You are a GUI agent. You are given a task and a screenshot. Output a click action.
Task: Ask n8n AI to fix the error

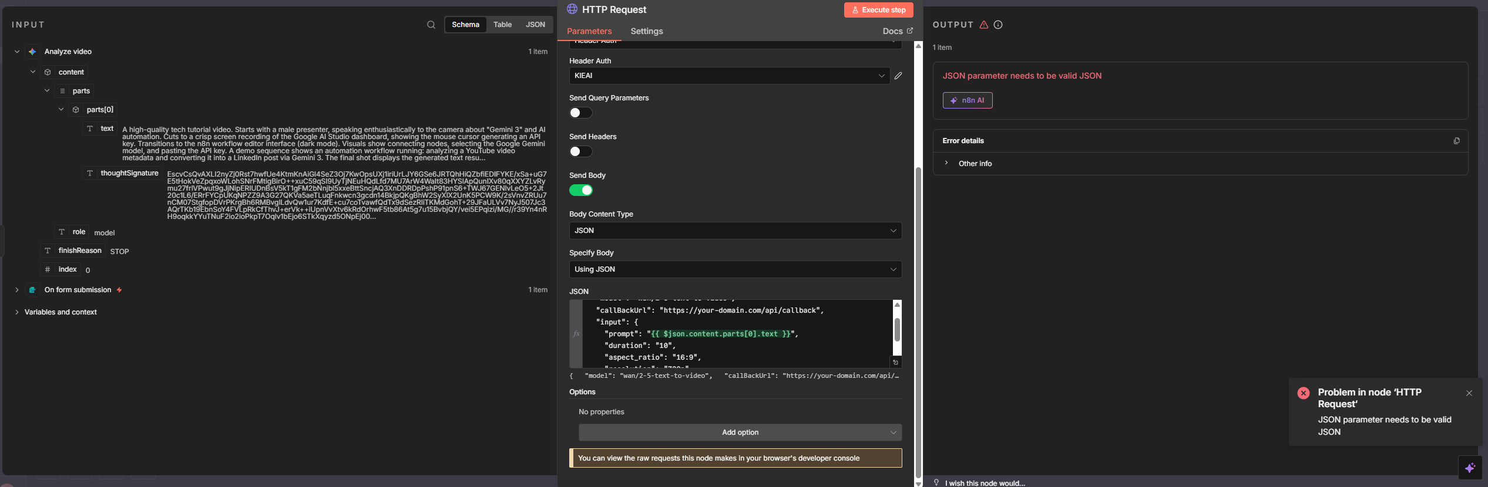point(967,100)
